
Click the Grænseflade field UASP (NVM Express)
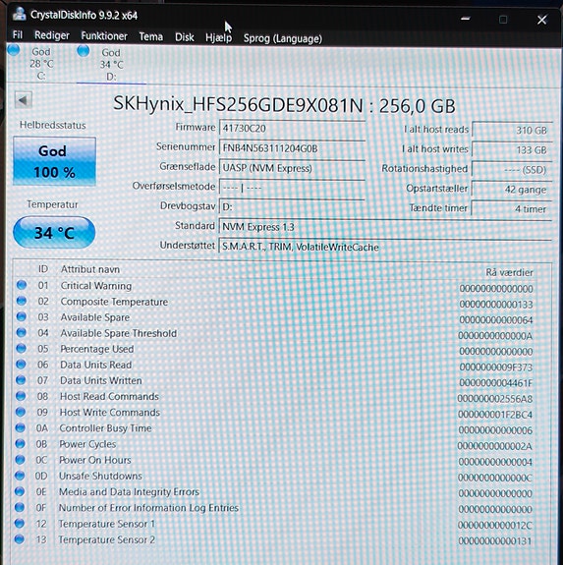292,168
